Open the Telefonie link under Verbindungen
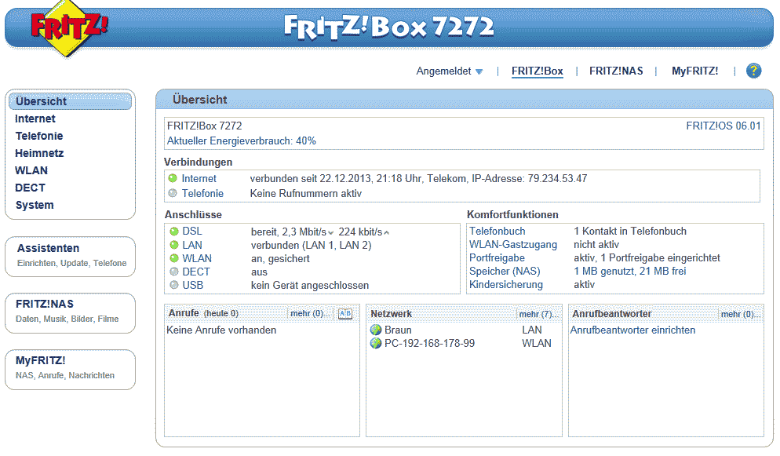Image resolution: width=780 pixels, height=456 pixels. tap(202, 193)
